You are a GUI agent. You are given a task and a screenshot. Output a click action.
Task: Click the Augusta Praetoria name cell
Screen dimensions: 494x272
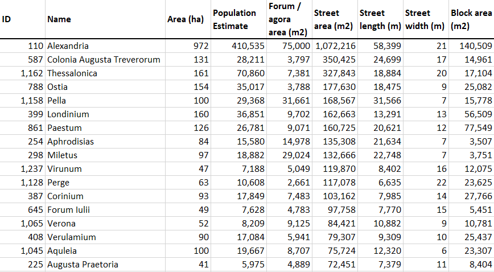105,265
